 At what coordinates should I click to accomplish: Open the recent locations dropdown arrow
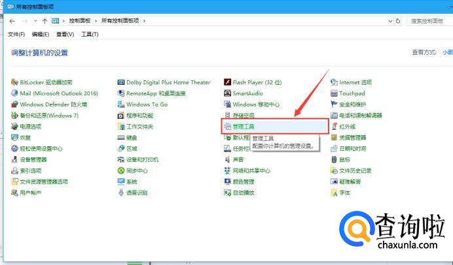click(x=35, y=21)
